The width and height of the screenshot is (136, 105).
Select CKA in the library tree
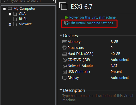22,14
